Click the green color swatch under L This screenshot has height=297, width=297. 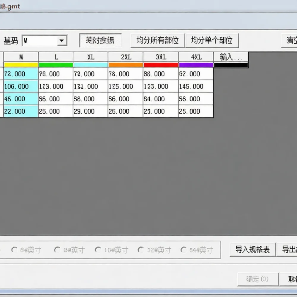point(56,65)
